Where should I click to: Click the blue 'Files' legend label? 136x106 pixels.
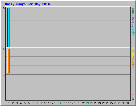133,21
